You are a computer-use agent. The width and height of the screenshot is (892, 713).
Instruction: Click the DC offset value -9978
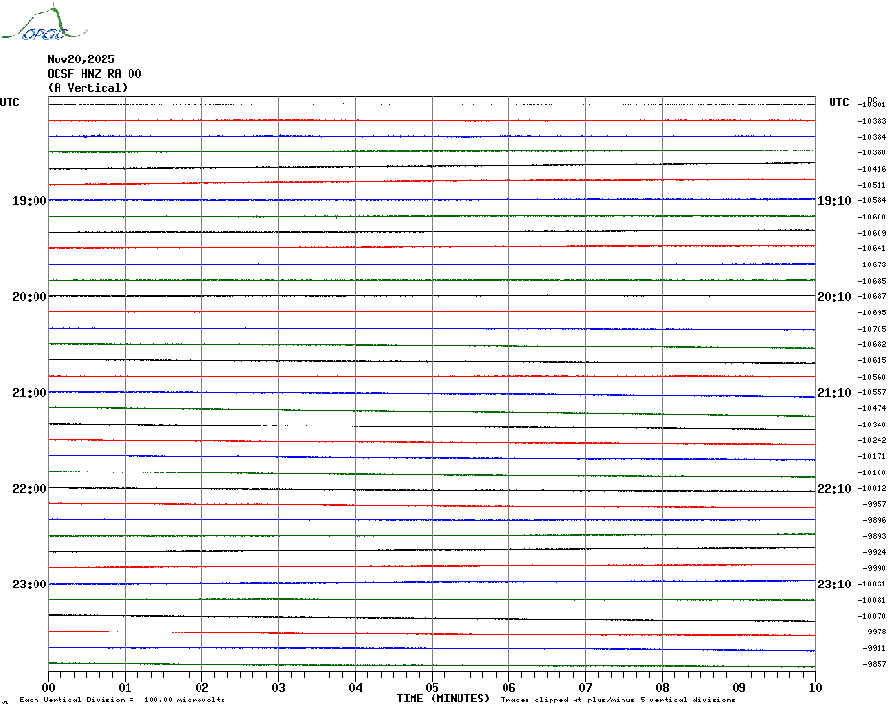tap(875, 632)
